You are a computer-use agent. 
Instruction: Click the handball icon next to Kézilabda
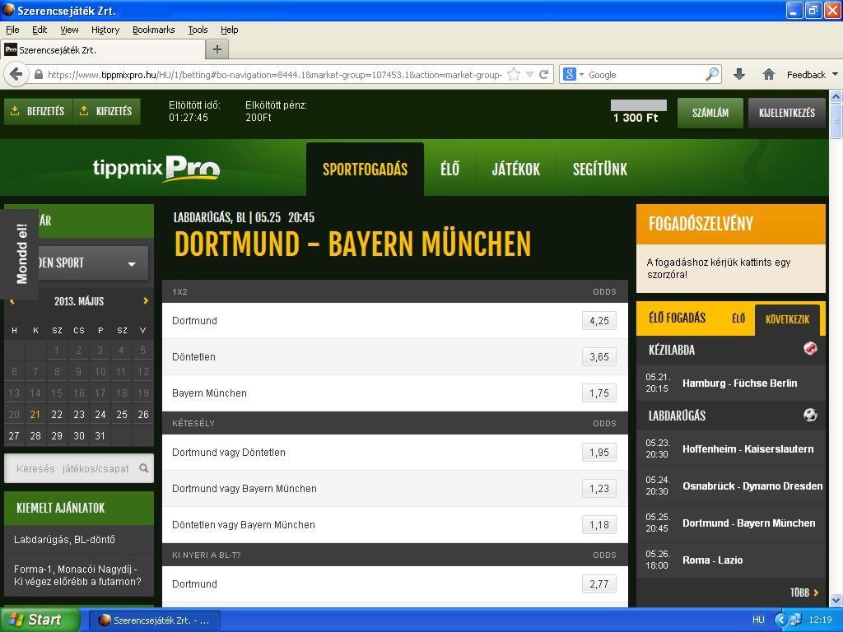pos(810,349)
